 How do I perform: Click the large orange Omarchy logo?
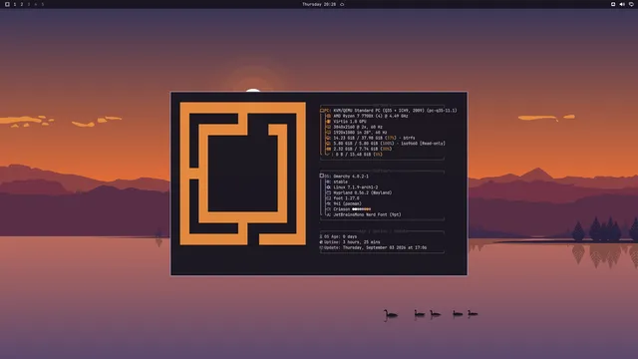coord(243,174)
